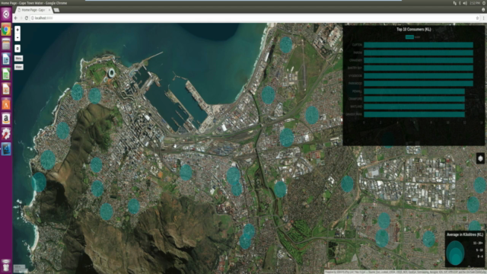Click the PARKWOOD bar in the chart
The height and width of the screenshot is (274, 487).
[419, 84]
